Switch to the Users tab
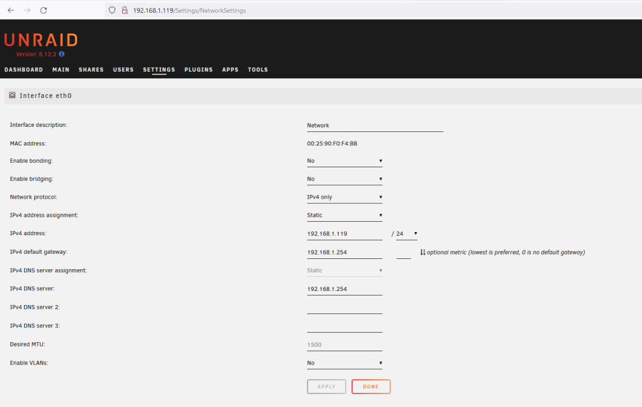This screenshot has width=642, height=407. pyautogui.click(x=123, y=70)
